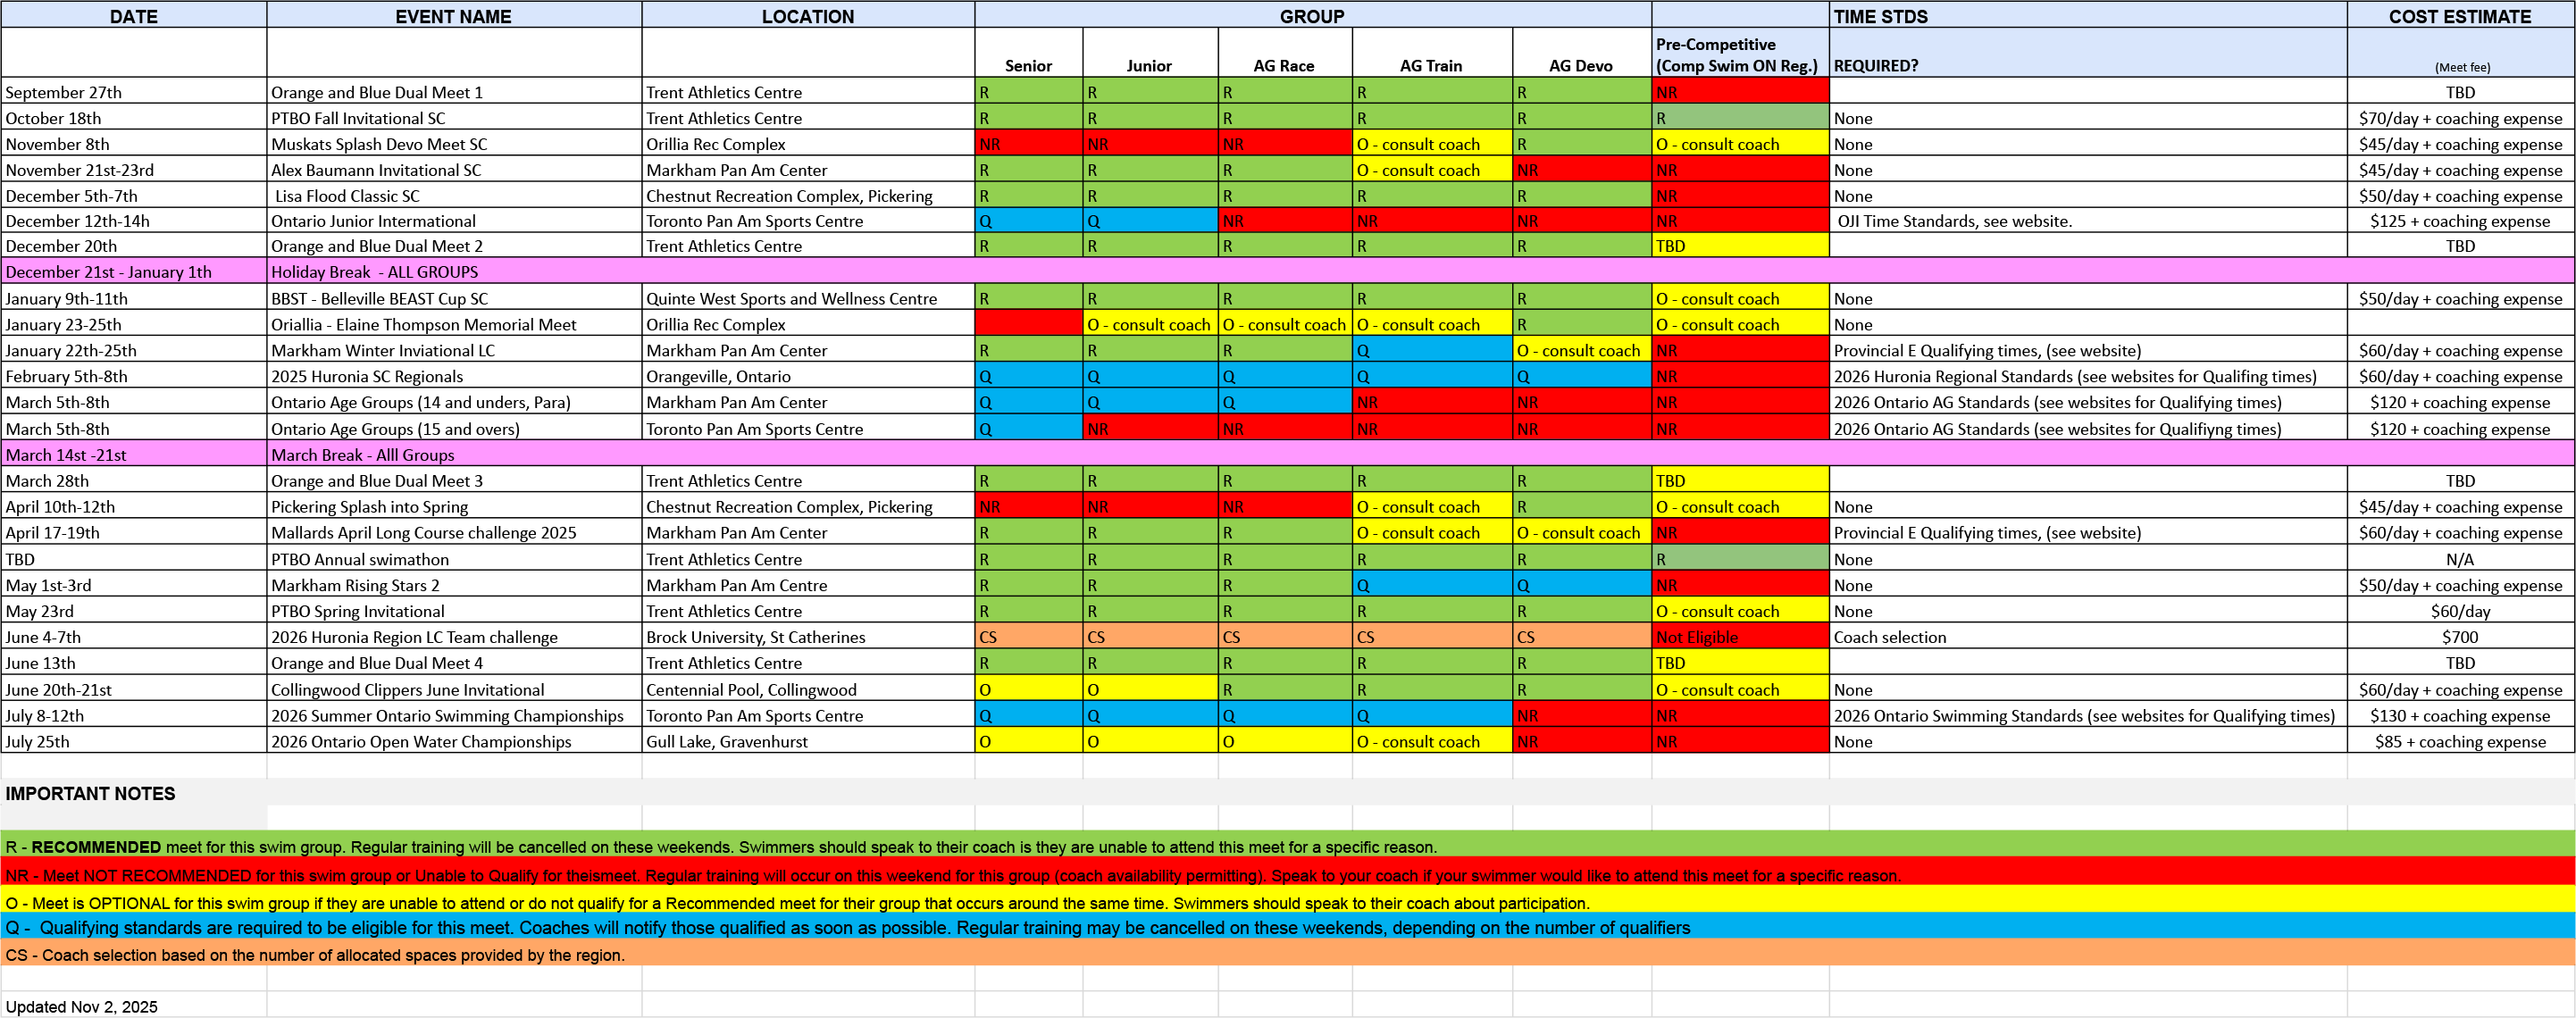Click the green R - RECOMMENDED legend row
The height and width of the screenshot is (1018, 2576).
pos(720,847)
